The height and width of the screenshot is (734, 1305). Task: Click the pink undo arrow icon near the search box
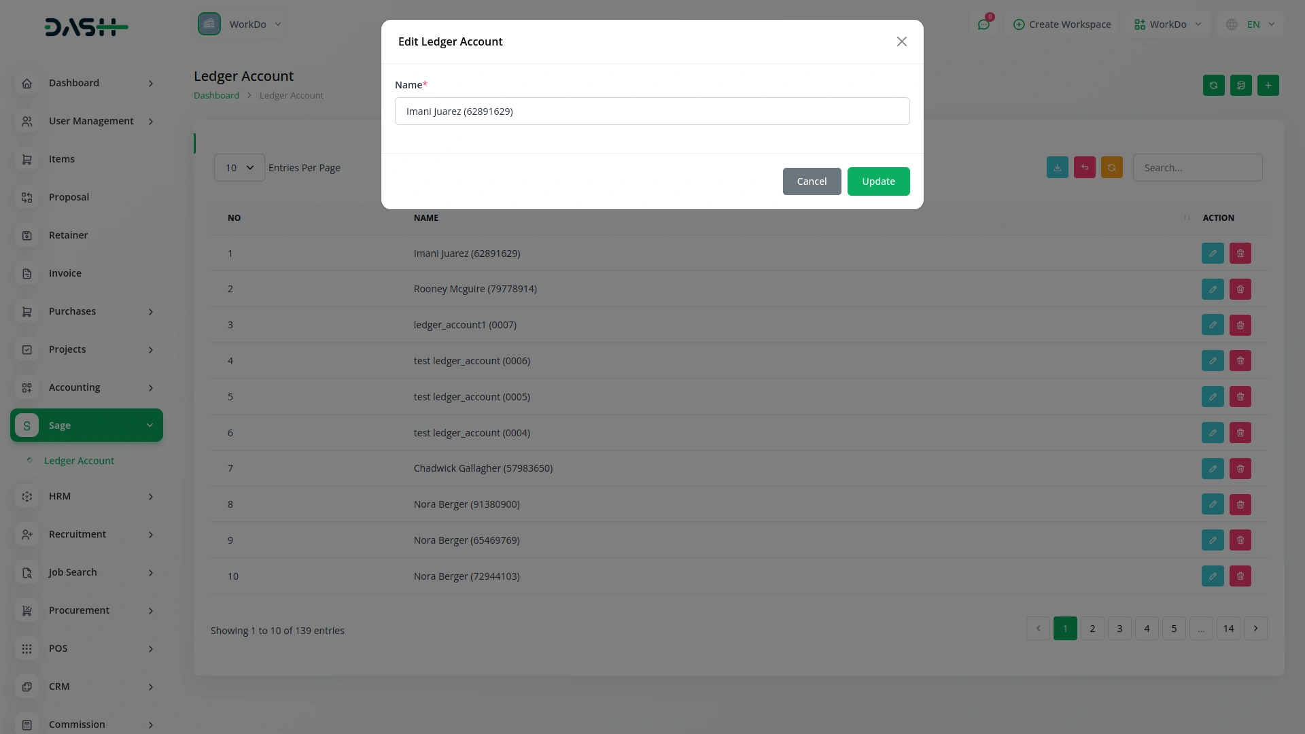coord(1084,167)
